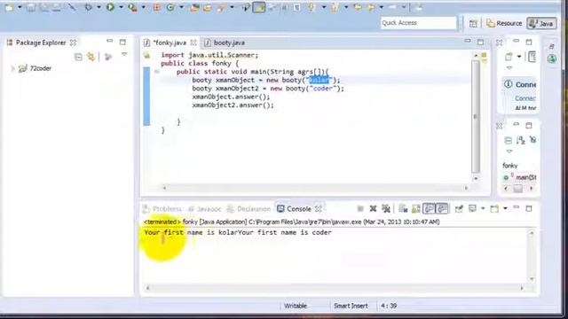Viewport: 568px width, 319px height.
Task: Click Remove Launch X icon in Console
Action: [x=373, y=209]
